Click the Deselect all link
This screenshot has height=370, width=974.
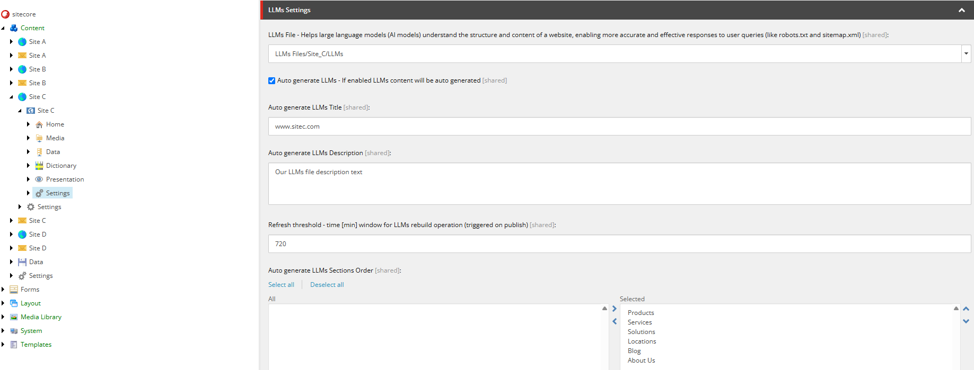[327, 285]
